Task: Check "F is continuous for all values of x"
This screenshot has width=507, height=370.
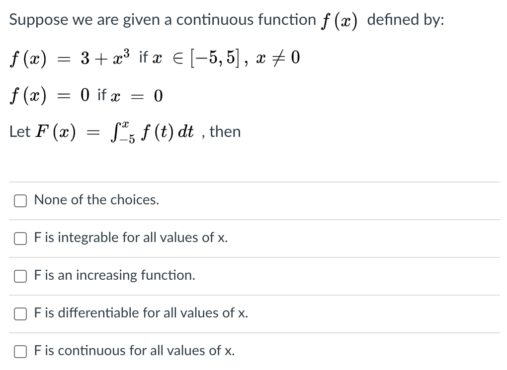Action: pos(20,351)
